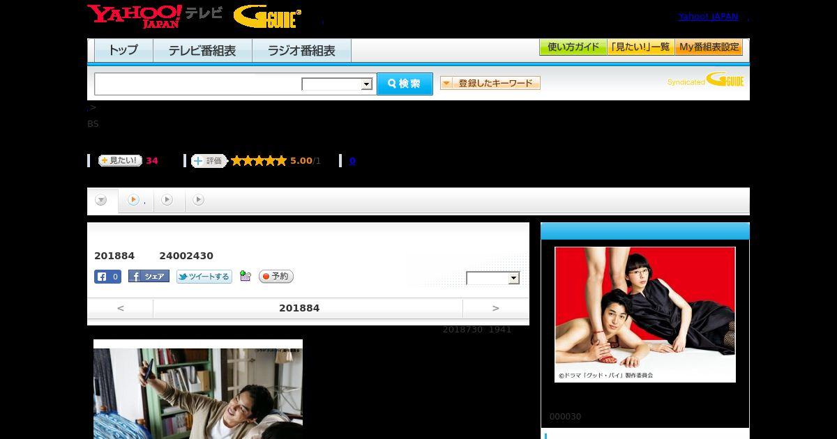837x439 pixels.
Task: Click the Syndicated G-GUIDE logo
Action: coord(705,80)
